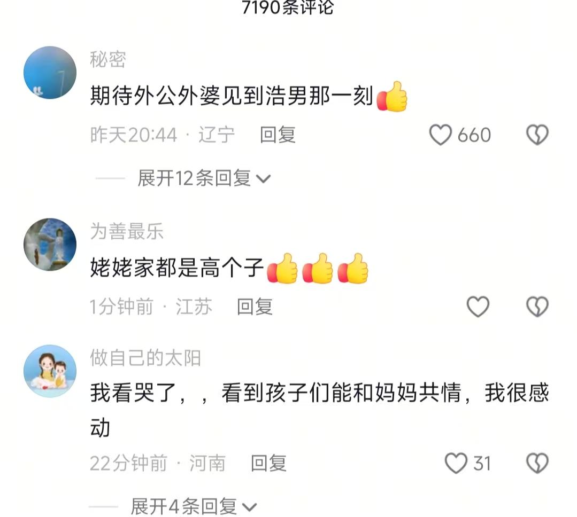Screen dimensions: 577x517
Task: Tap the comment text 姥姥家都是高个子
Action: coord(177,268)
